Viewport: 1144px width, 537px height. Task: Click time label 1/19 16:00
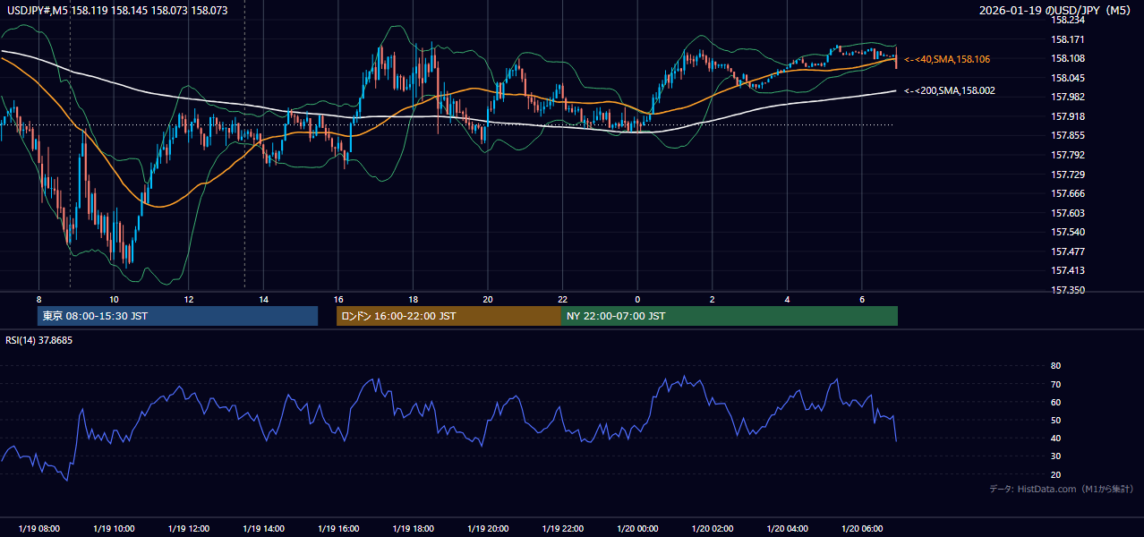pos(338,529)
